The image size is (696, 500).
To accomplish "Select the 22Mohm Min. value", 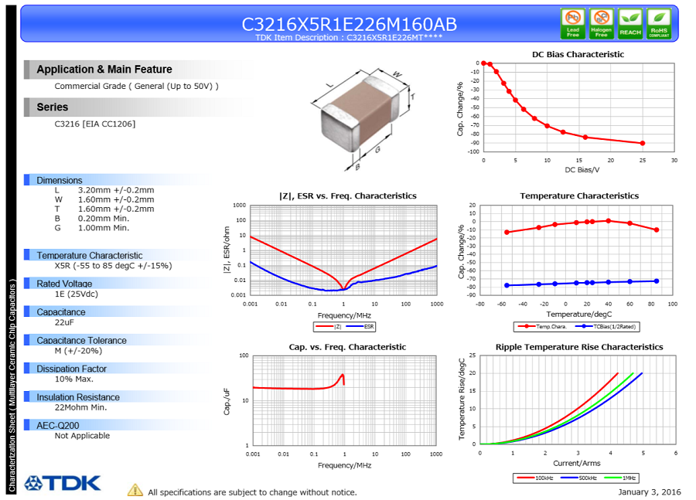I will [80, 407].
